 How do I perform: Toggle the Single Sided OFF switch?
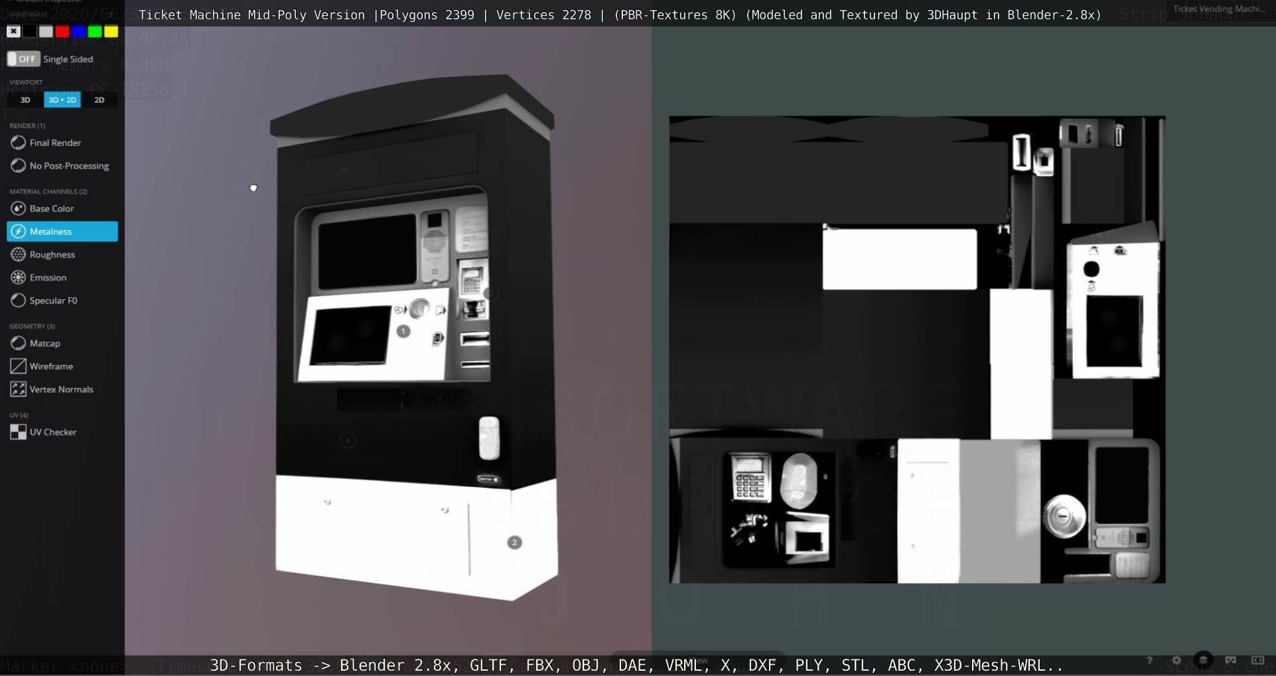(23, 59)
